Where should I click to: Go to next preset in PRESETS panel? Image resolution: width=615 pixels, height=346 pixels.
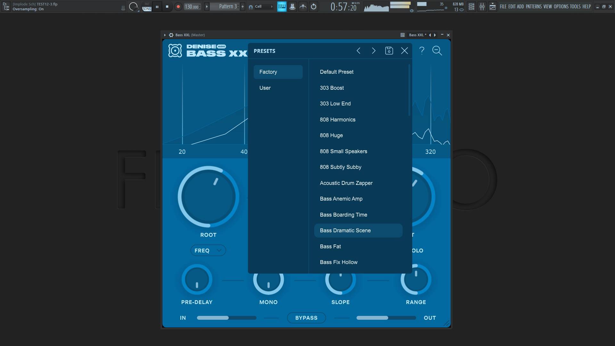pyautogui.click(x=373, y=51)
